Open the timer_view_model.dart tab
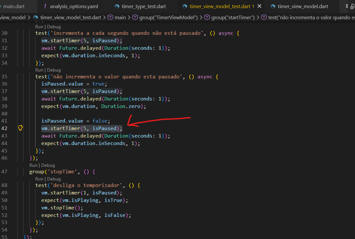This screenshot has height=239, width=355. [x=303, y=7]
